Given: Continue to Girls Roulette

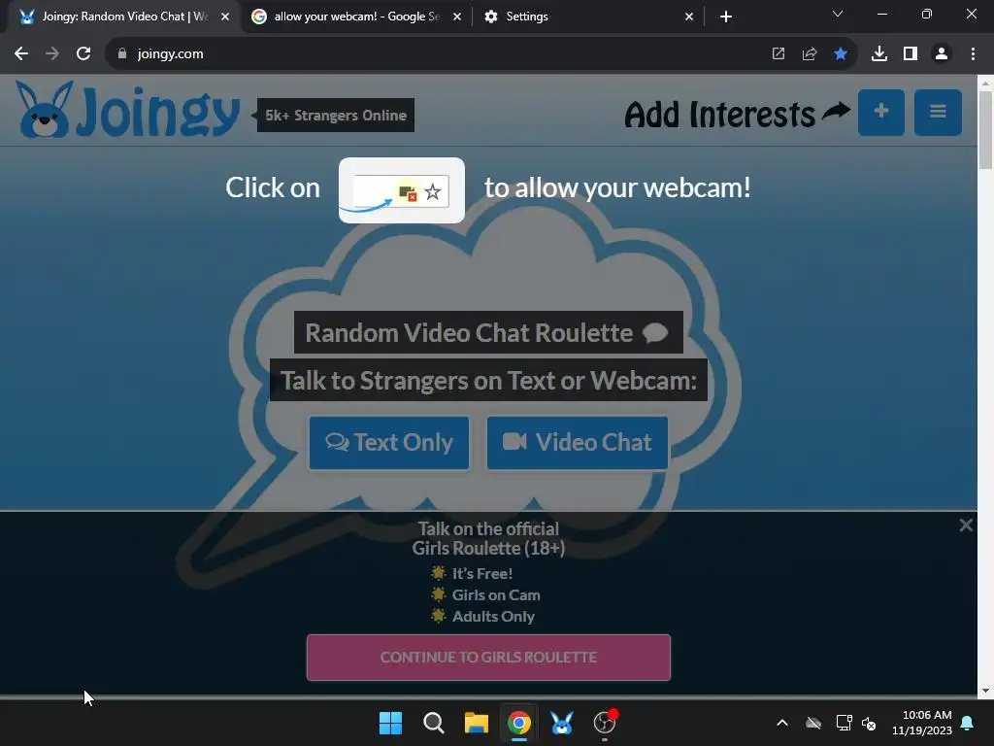Looking at the screenshot, I should 488,658.
